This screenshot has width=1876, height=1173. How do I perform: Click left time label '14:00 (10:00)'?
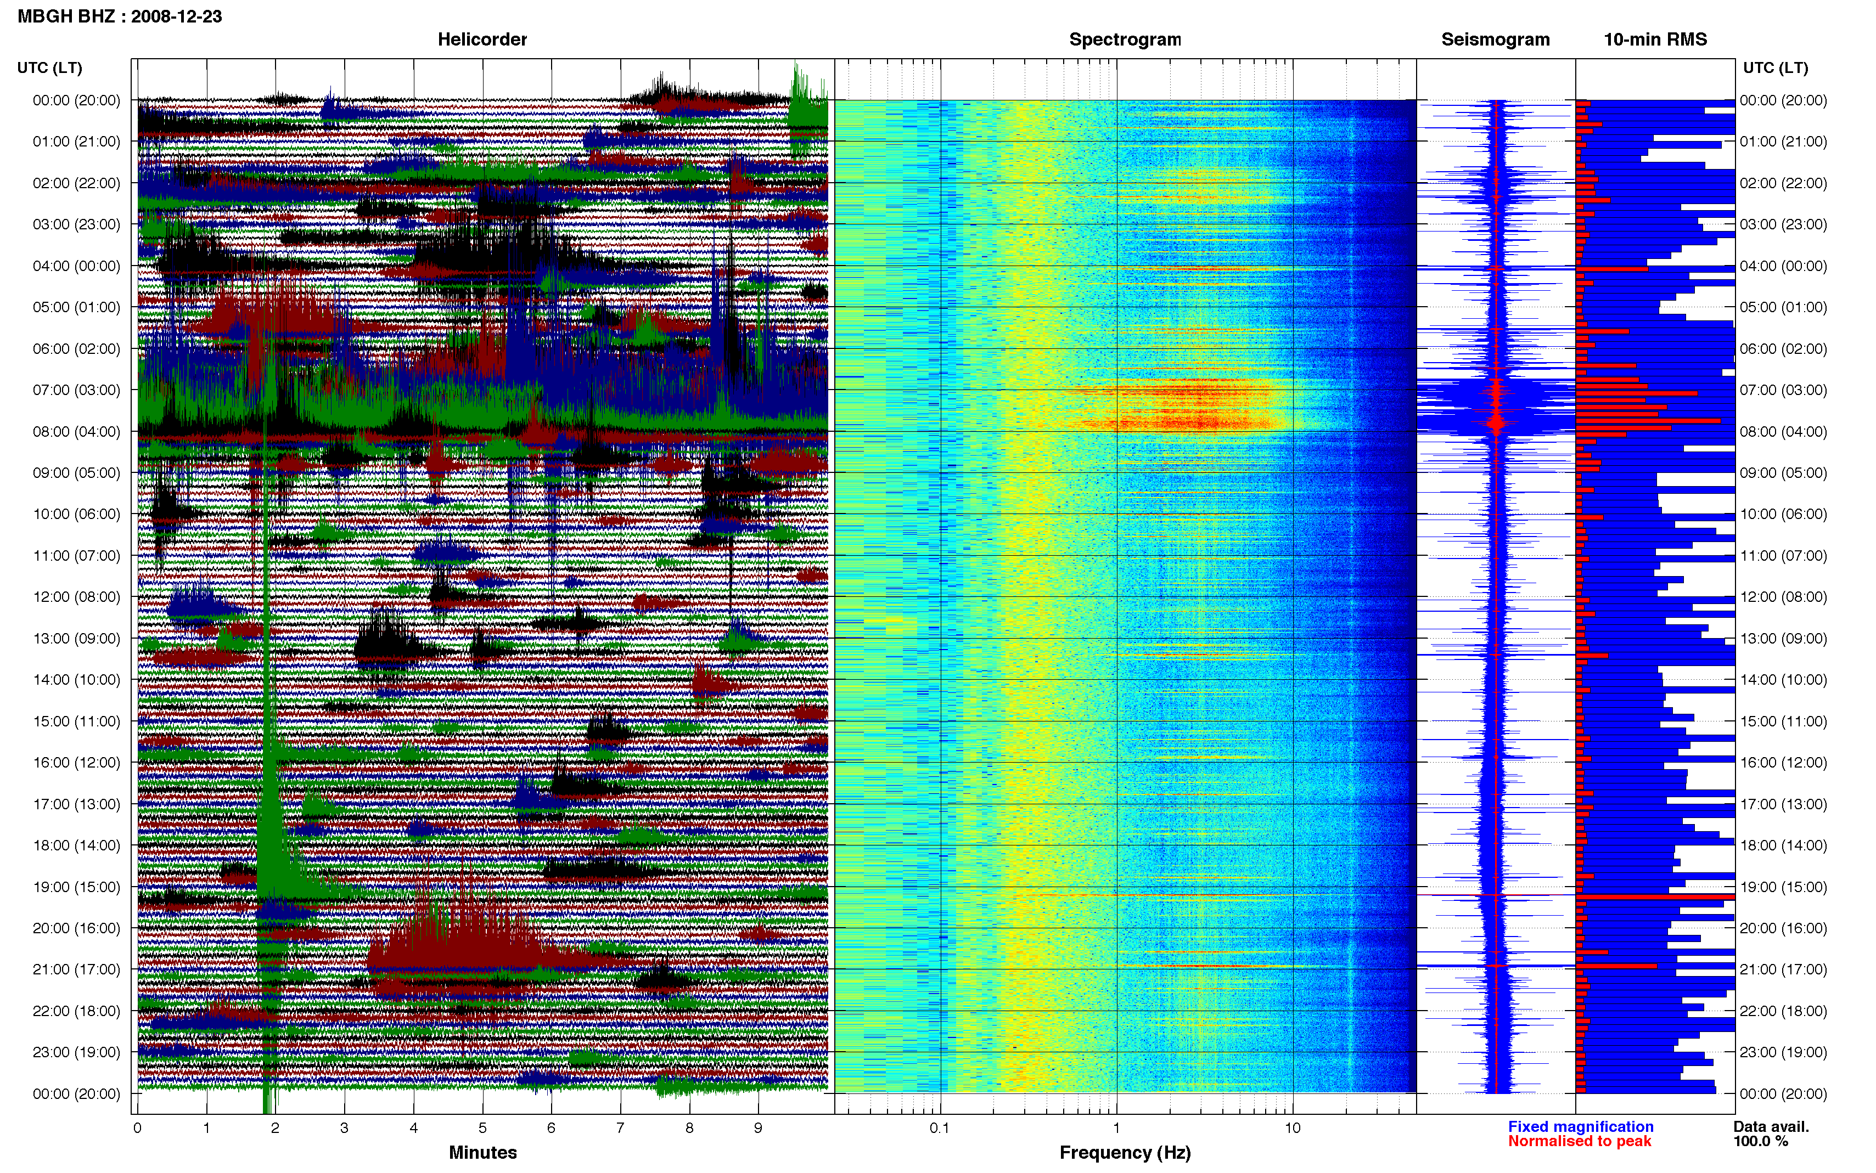coord(77,680)
